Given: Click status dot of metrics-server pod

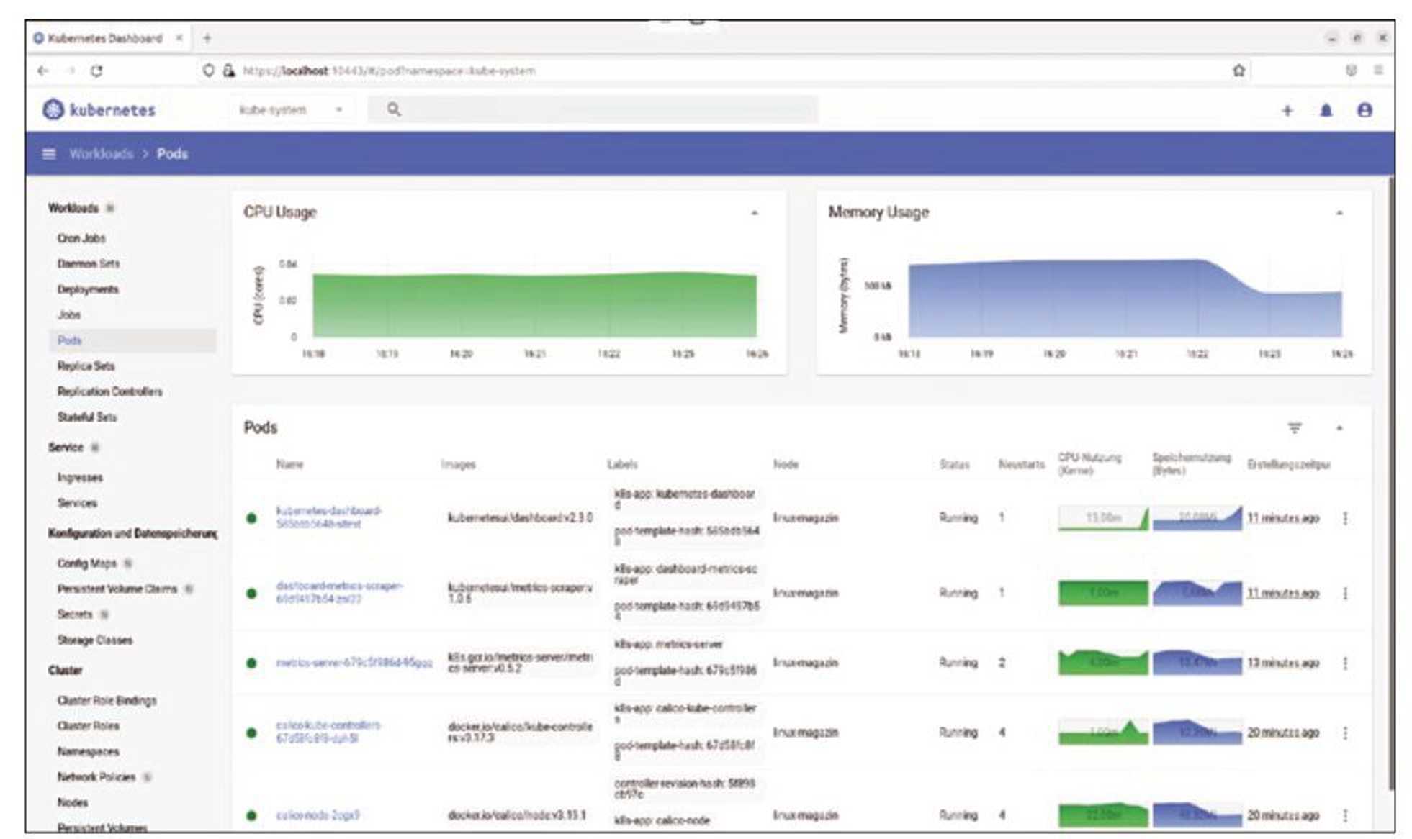Looking at the screenshot, I should click(251, 663).
